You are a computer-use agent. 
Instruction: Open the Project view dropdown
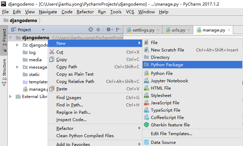tap(43, 30)
